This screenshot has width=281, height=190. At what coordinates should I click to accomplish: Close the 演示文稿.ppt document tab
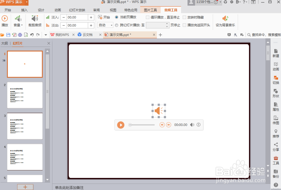[x=154, y=35]
